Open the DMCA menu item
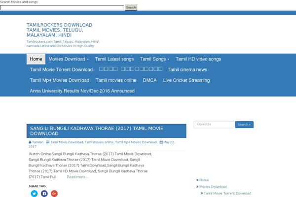 [x=149, y=80]
